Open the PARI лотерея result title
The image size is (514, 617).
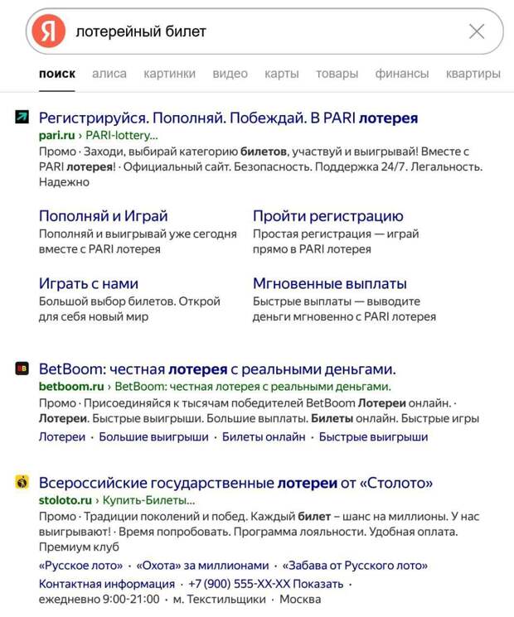228,118
